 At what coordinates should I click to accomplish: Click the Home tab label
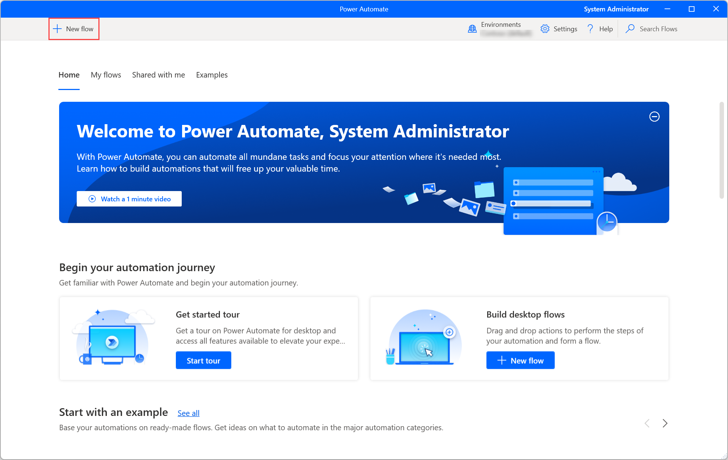[68, 75]
